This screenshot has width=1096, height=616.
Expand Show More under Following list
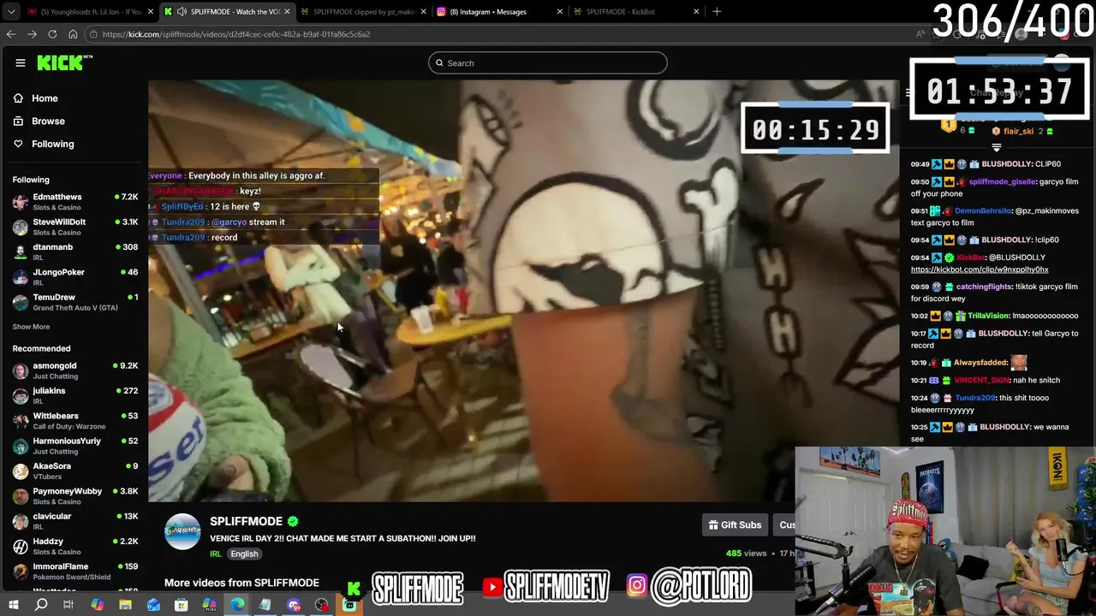point(31,327)
